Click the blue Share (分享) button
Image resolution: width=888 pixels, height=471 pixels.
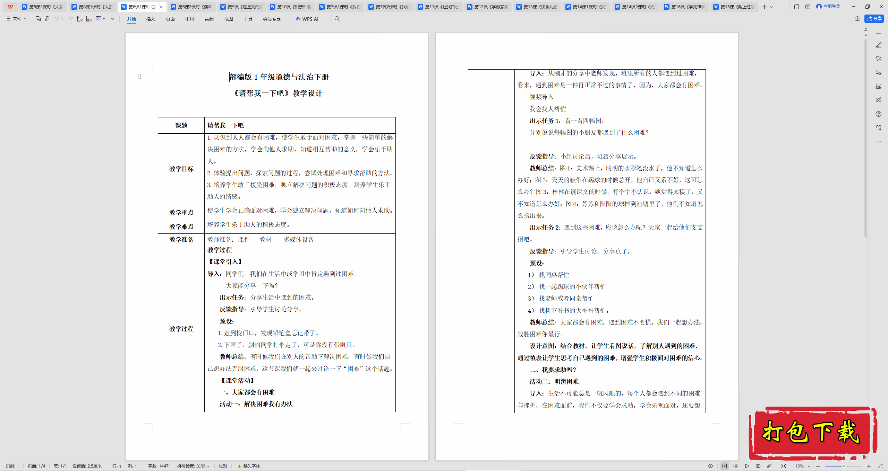tap(874, 19)
